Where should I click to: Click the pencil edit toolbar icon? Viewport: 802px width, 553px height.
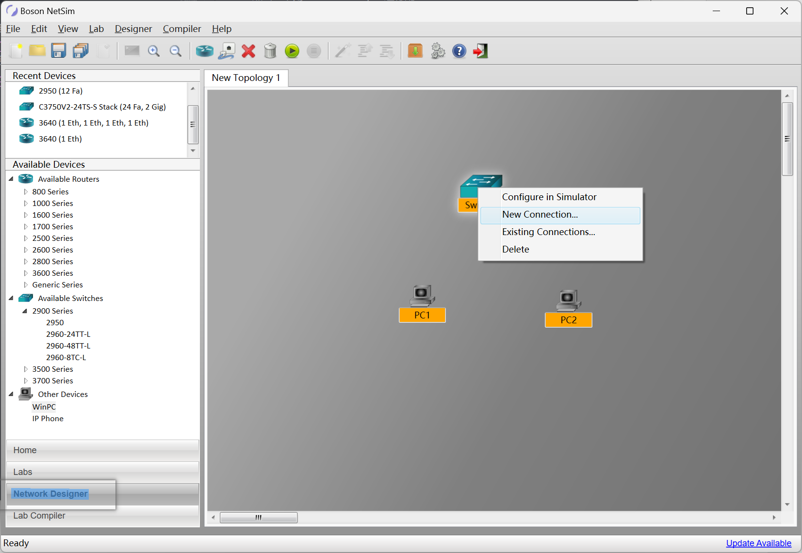point(343,51)
